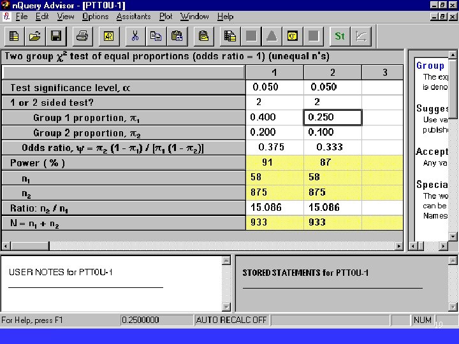Click the Power cell showing 87
Viewport: 459px width, 344px height.
[333, 162]
